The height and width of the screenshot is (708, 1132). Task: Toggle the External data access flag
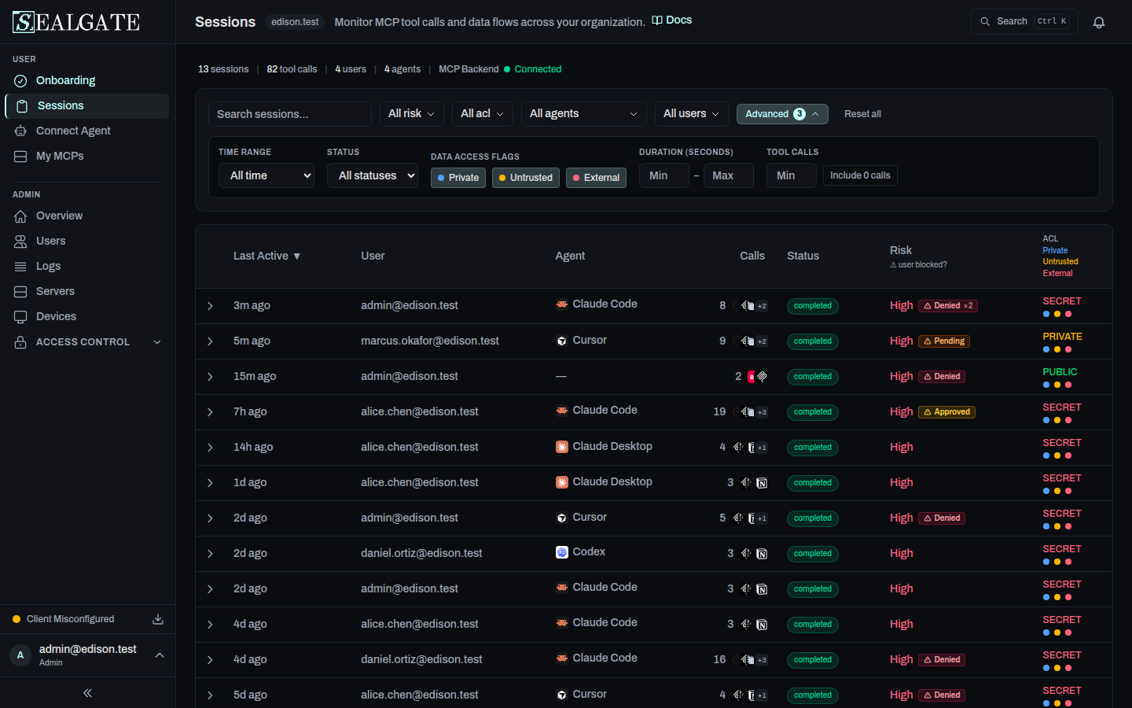[596, 178]
